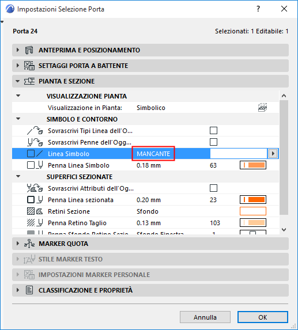Click the Stile Marker Testo icon
Viewport: 298px width, 330px height.
[29, 259]
